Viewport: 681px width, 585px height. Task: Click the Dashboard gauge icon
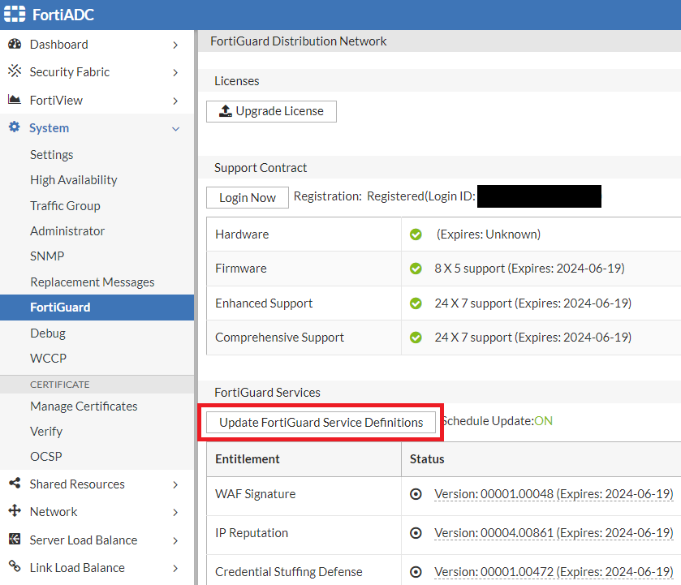[15, 45]
